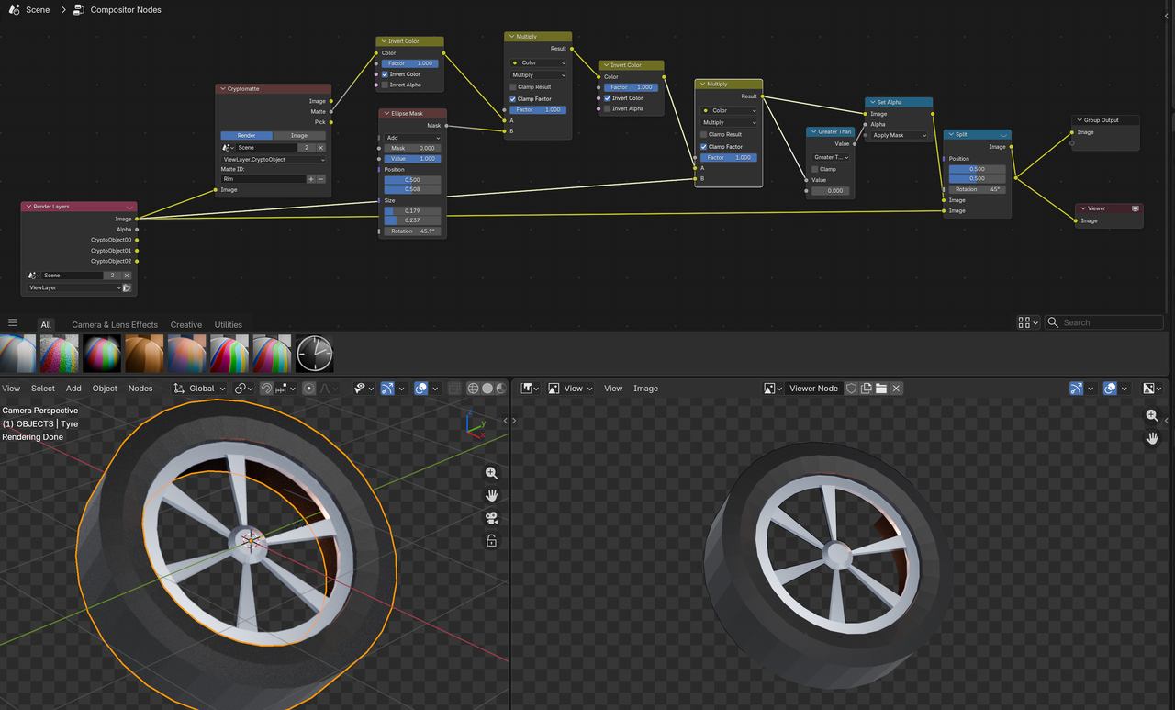Select the Image source button in Cryptomatte
Viewport: 1175px width, 710px height.
coord(299,135)
